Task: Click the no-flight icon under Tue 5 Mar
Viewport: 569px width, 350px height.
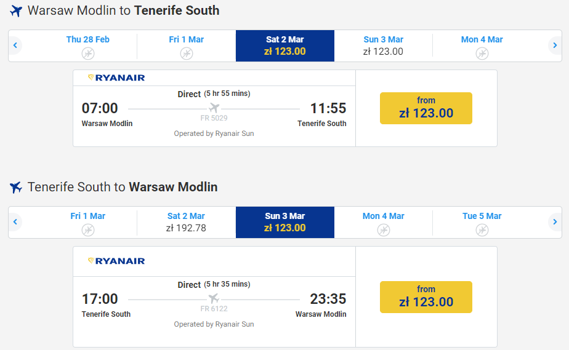Action: (482, 230)
